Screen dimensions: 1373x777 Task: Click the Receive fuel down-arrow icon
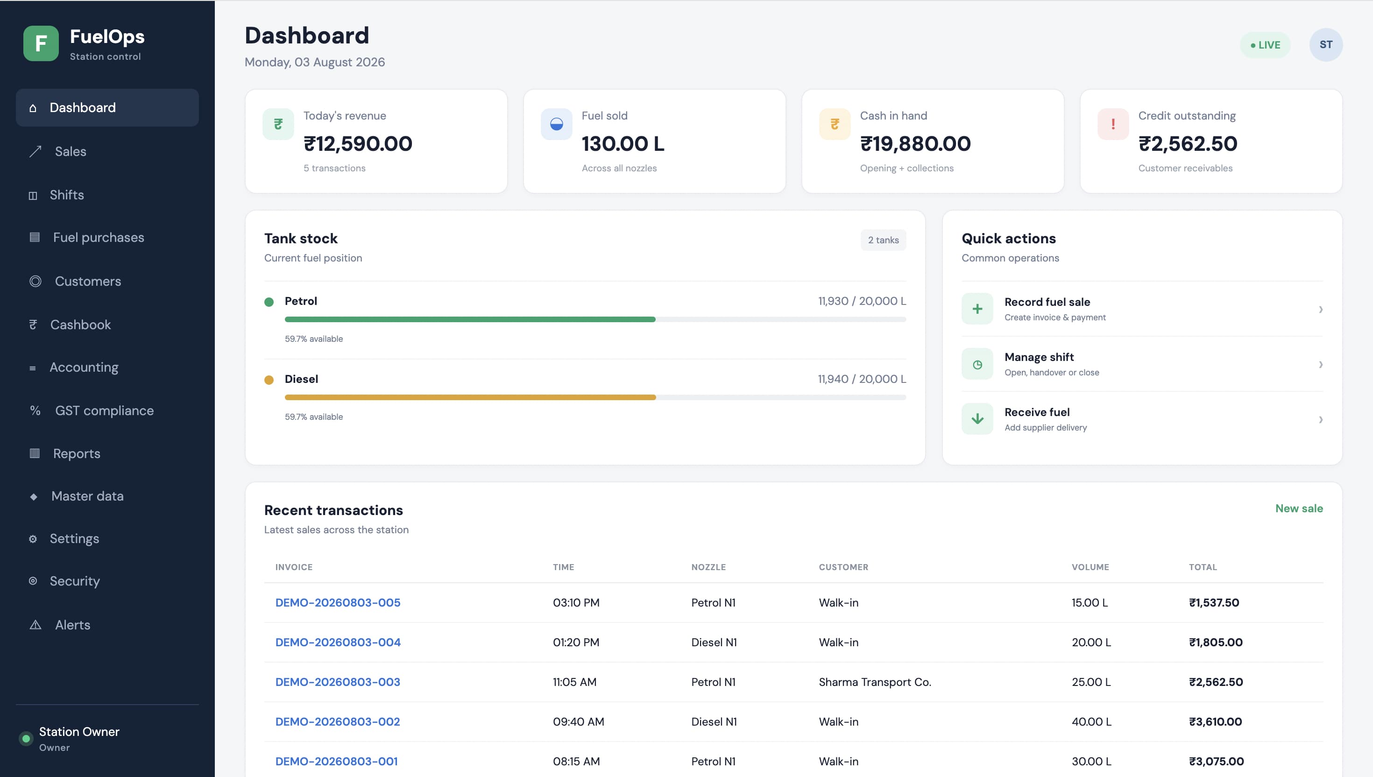[977, 419]
